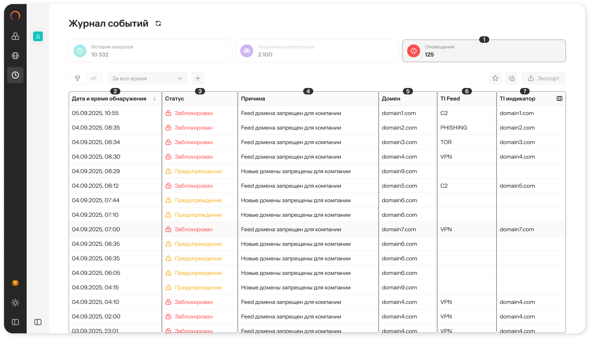
Task: Click the clock journal icon in the sidebar
Action: coord(15,75)
